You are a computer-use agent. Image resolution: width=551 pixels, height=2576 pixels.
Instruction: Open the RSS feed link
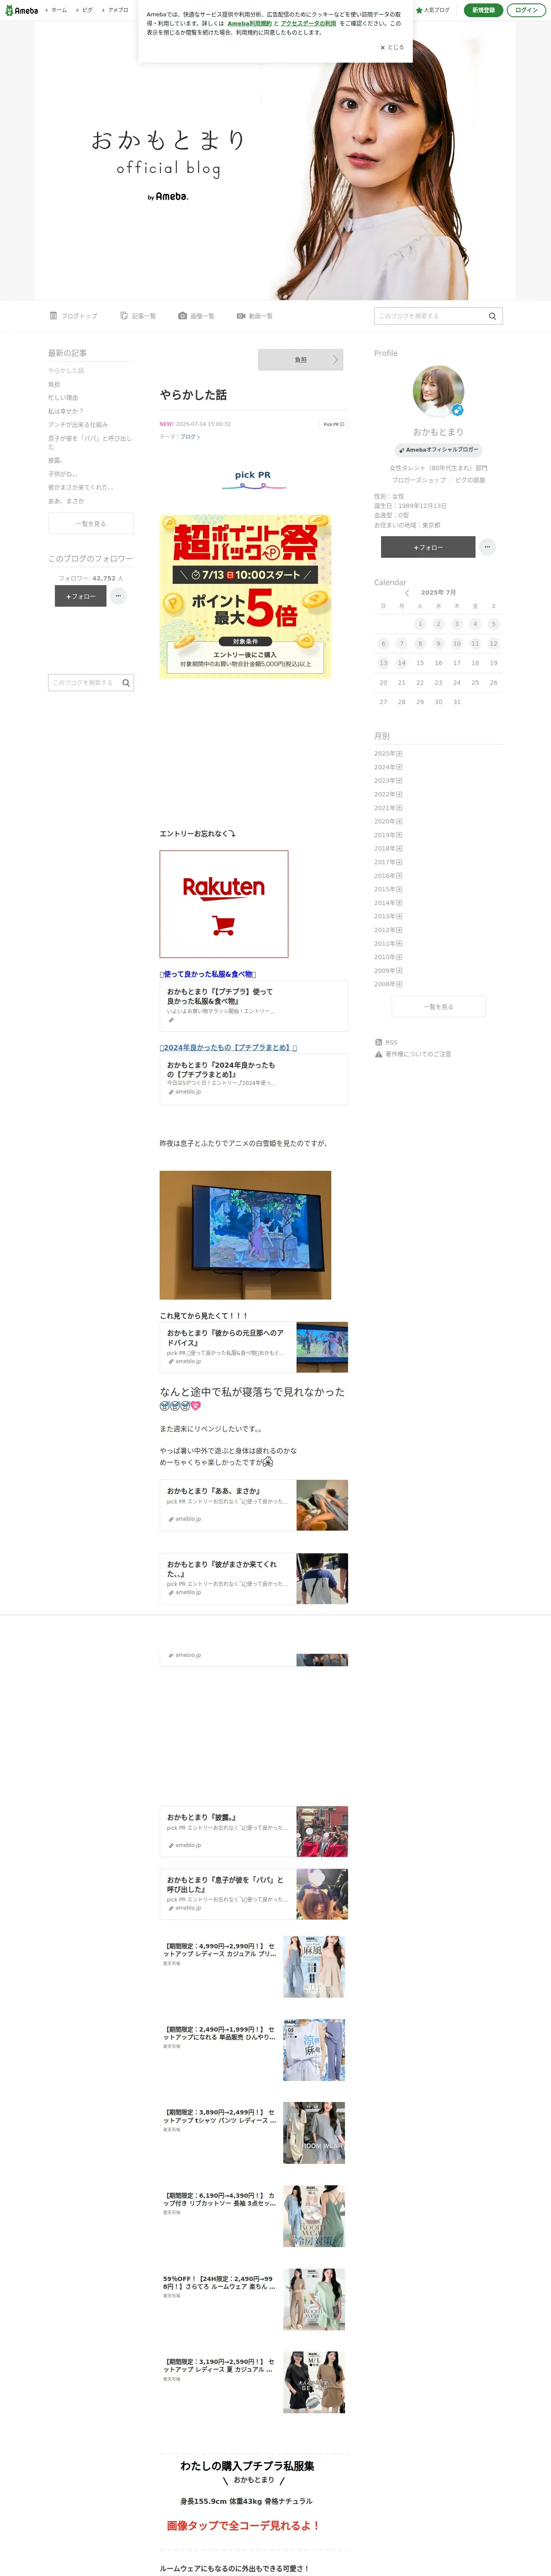tap(386, 1042)
